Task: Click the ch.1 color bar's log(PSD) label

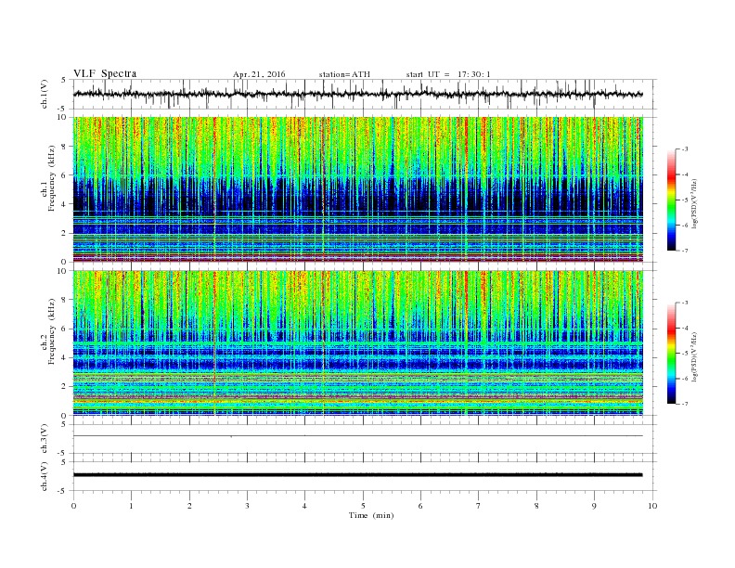Action: (x=694, y=204)
